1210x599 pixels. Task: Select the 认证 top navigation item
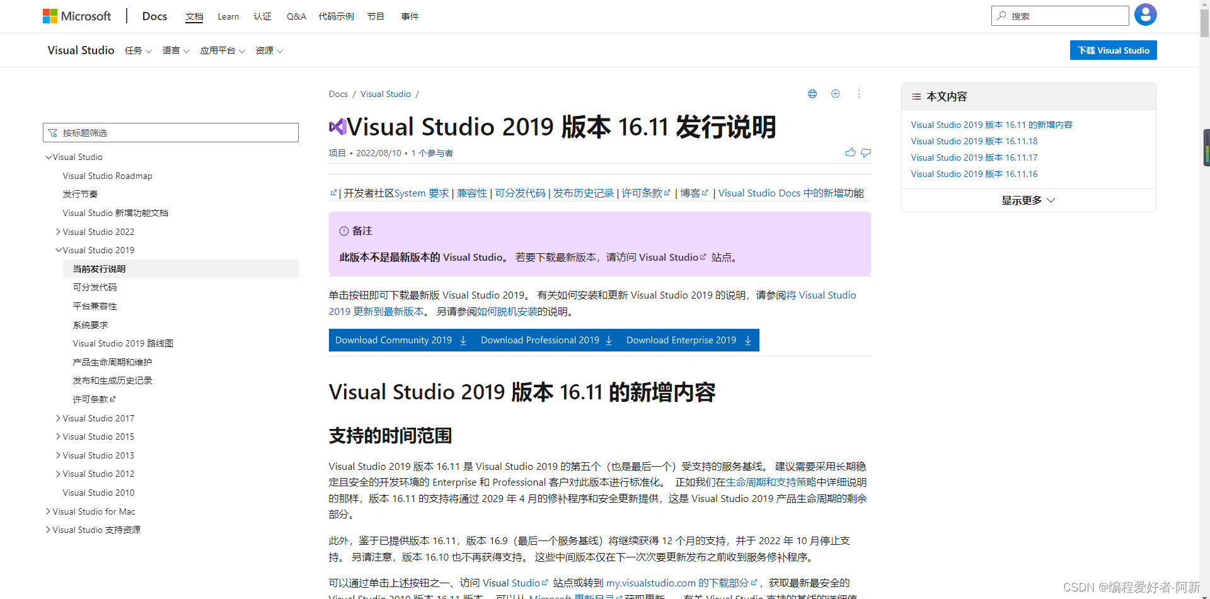262,16
